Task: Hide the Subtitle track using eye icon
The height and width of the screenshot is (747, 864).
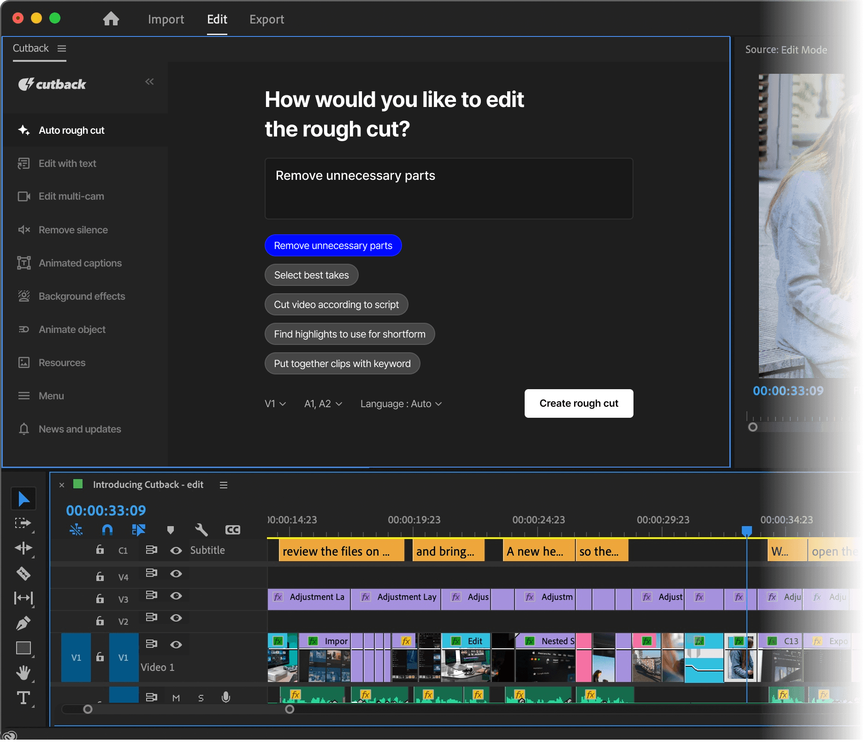Action: tap(176, 551)
